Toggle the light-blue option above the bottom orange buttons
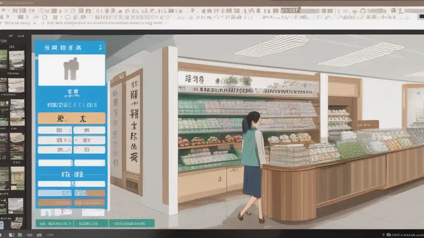Screen dimensions: 424x238 click(x=55, y=193)
